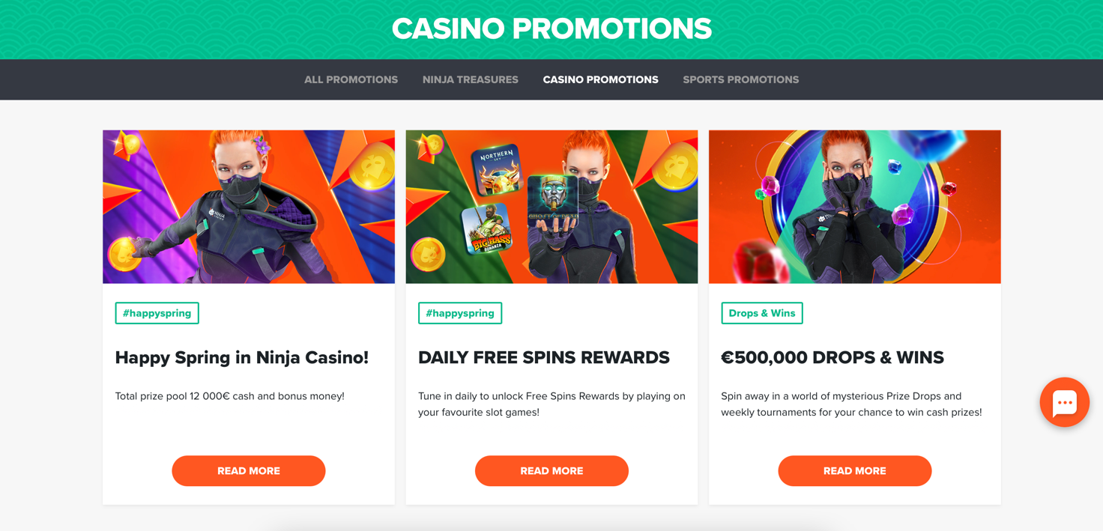This screenshot has width=1103, height=531.
Task: Open the Drops & Wins banner image
Action: pos(854,207)
